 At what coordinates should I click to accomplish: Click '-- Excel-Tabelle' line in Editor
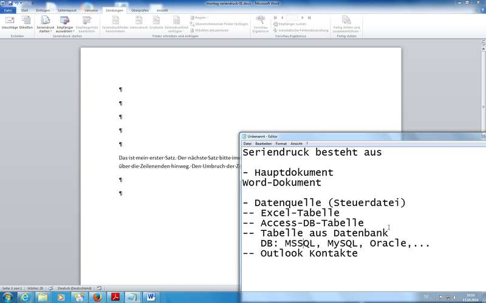point(291,213)
